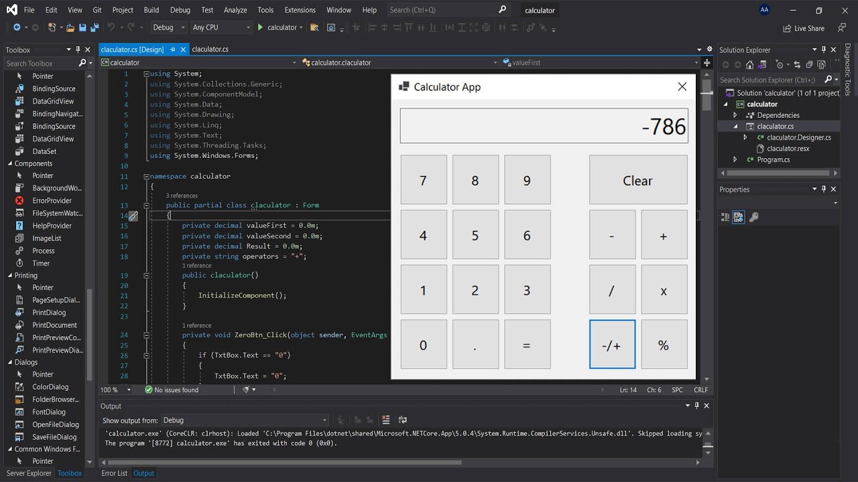858x482 pixels.
Task: Collapse the Dialogs group in Toolbox
Action: 10,362
